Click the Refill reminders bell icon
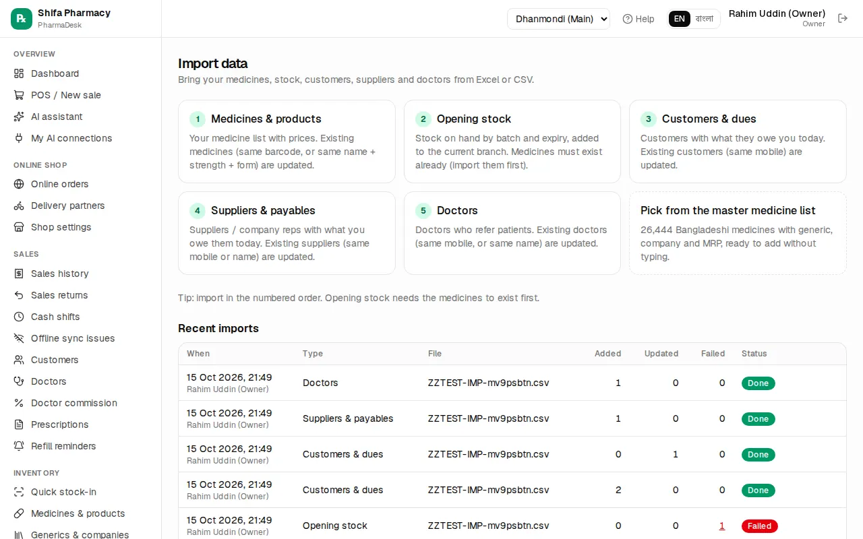Image resolution: width=863 pixels, height=539 pixels. pos(19,446)
